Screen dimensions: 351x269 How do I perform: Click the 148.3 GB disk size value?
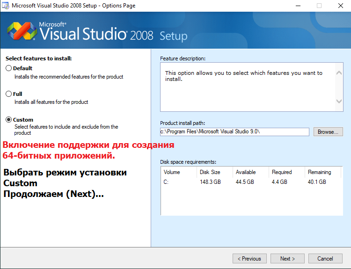[x=210, y=182]
